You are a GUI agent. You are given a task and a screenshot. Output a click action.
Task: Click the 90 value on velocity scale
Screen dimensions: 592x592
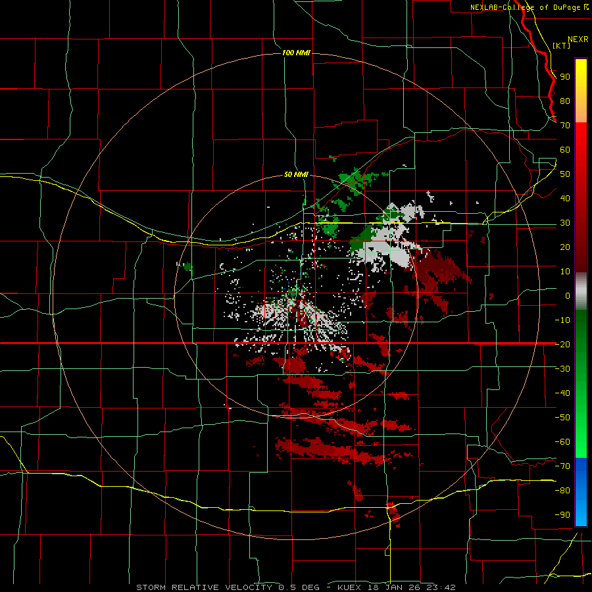[565, 77]
